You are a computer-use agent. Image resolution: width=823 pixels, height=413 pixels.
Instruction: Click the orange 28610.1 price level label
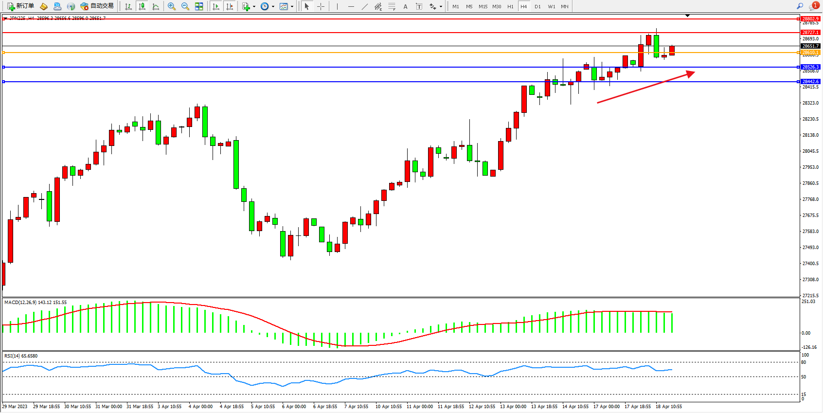point(810,53)
